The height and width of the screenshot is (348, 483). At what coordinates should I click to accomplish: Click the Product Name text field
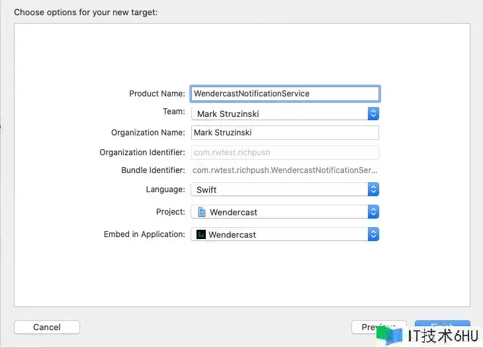pos(285,94)
